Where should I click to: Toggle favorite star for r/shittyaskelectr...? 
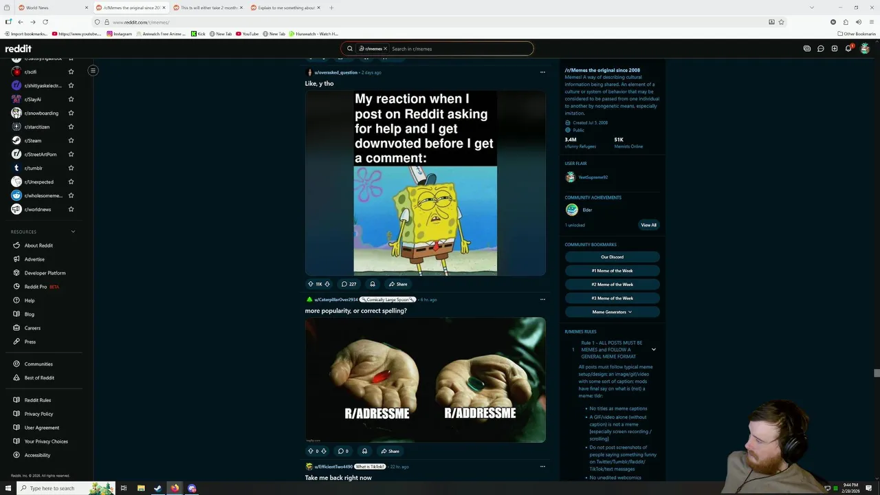[x=71, y=85]
